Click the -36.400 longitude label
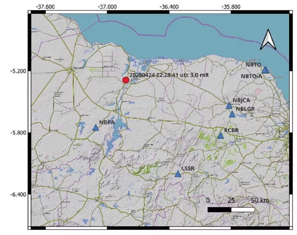 (x=169, y=7)
